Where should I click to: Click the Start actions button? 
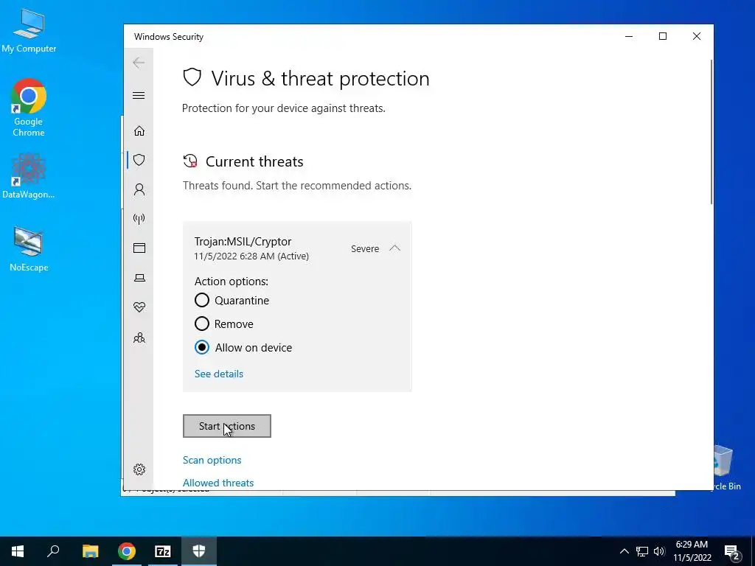coord(227,426)
